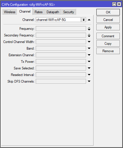123x148 pixels.
Task: Go to the Datapath tab
Action: click(53, 12)
